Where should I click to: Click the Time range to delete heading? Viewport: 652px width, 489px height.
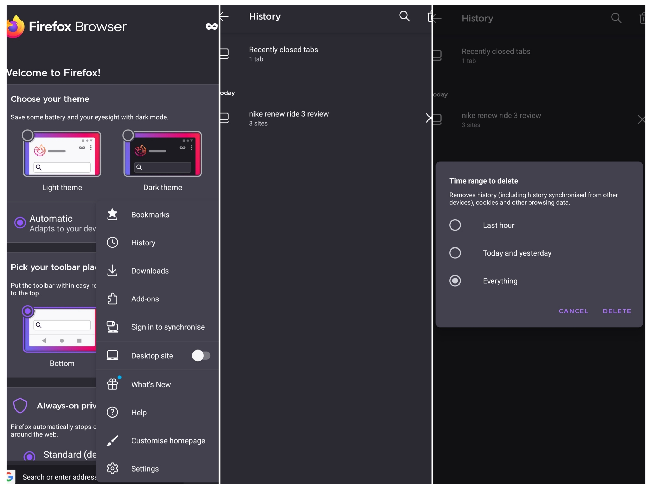click(484, 181)
